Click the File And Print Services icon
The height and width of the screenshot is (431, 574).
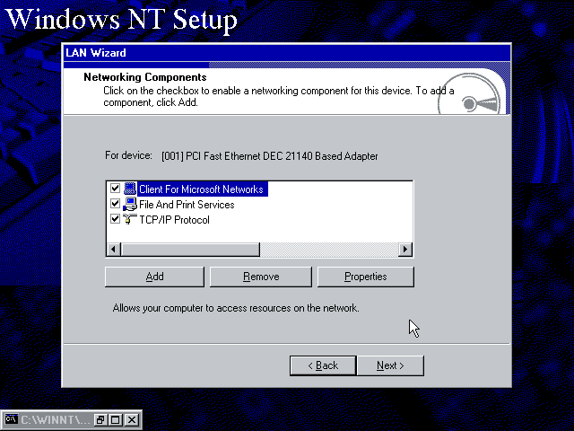tap(130, 204)
